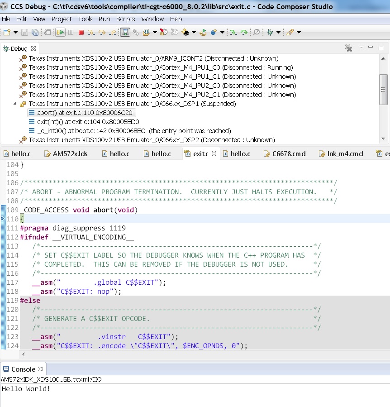Screen dimensions: 390x407
Task: Click the Step Over icon
Action: pos(102,32)
